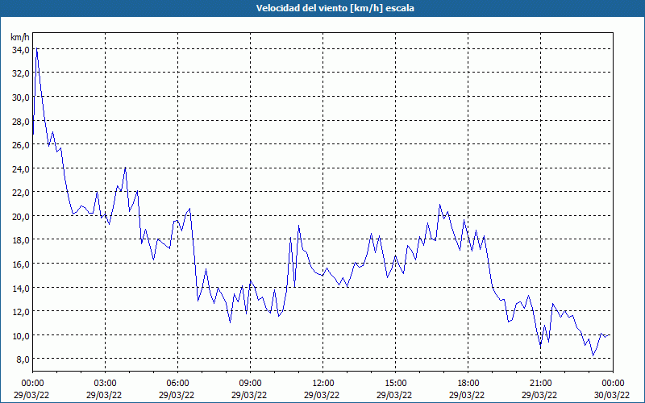The image size is (645, 403).
Task: Click the '03:00' time axis label
Action: point(106,384)
